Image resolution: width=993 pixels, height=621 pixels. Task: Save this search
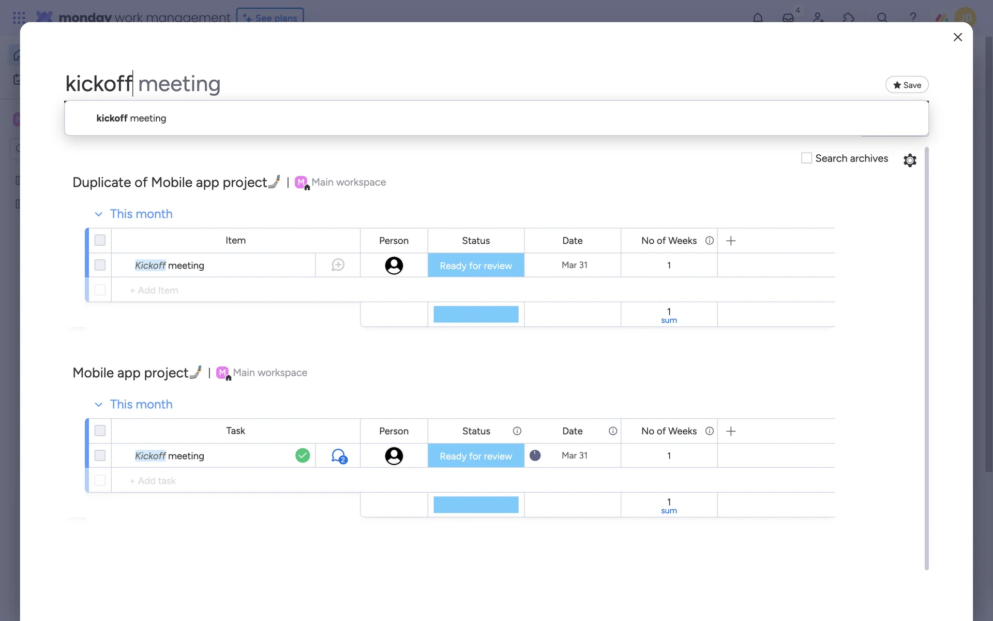907,85
